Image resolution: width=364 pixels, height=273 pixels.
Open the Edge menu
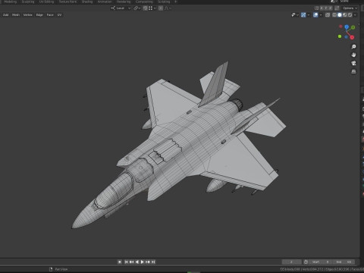coord(39,15)
